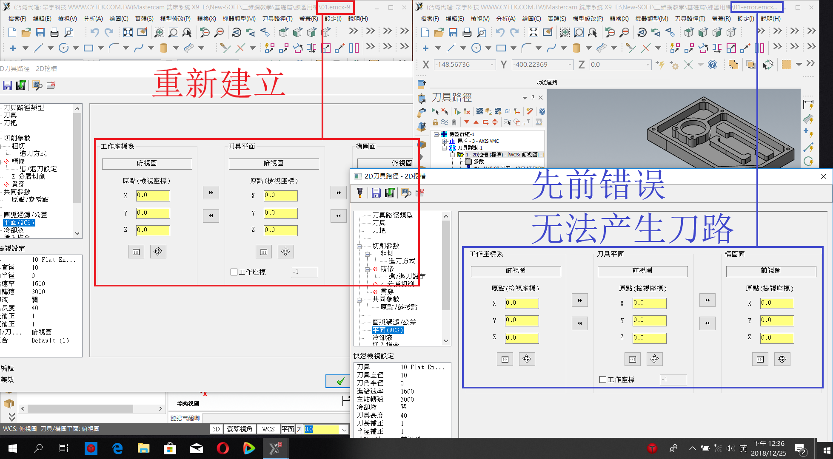Enable the 工作座標 checkbox in the red dialog
This screenshot has width=833, height=459.
[x=234, y=272]
